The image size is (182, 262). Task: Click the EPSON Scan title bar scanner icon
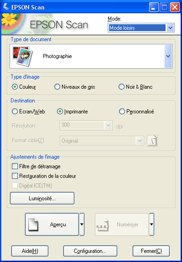5,7
